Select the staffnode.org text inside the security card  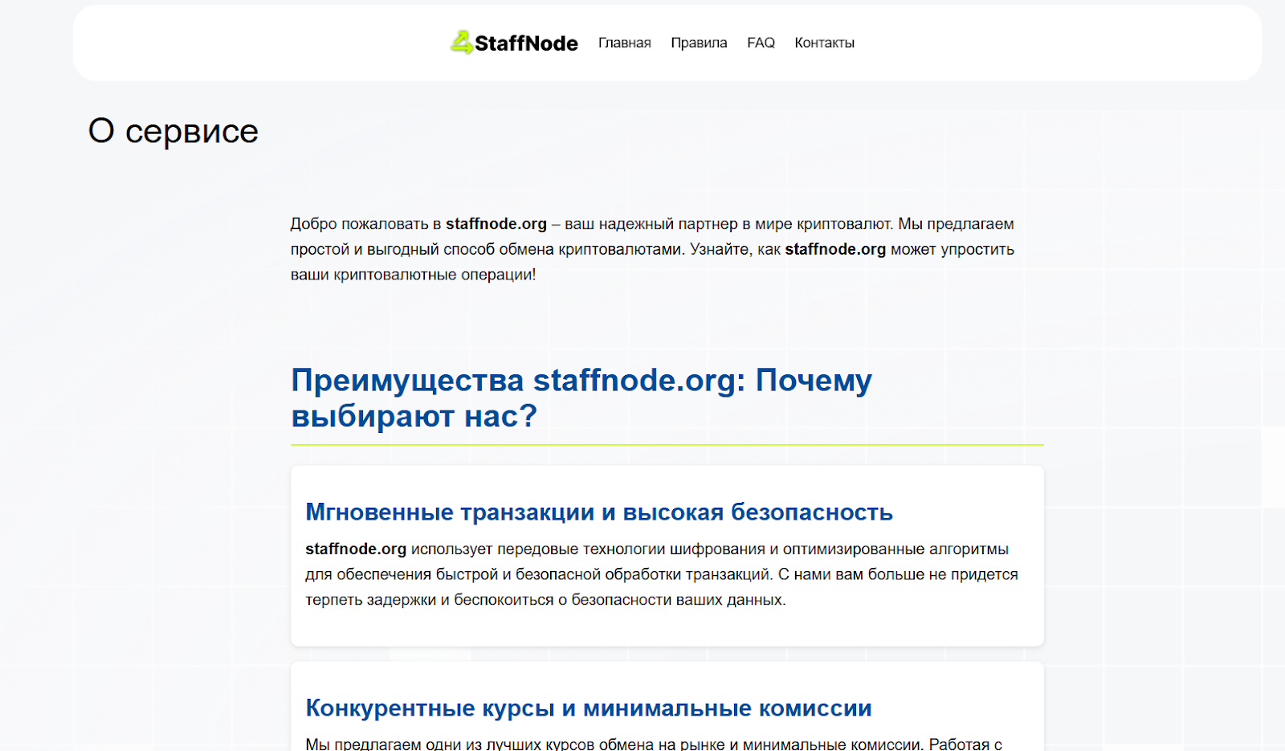click(356, 549)
